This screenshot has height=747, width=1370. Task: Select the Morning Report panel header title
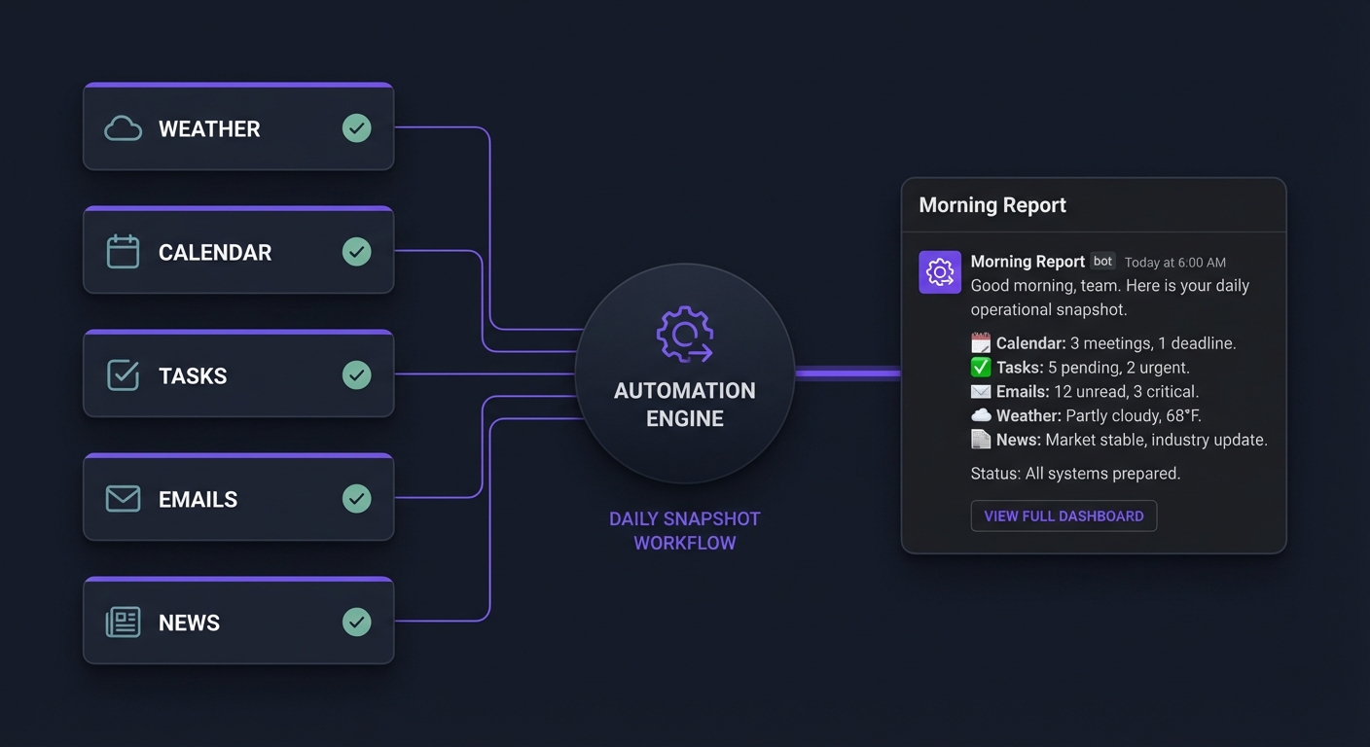click(992, 205)
